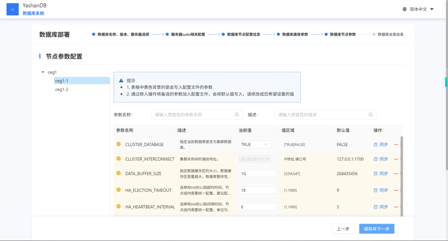The image size is (448, 241).
Task: Go to 数据库建库参数 step
Action: [295, 34]
